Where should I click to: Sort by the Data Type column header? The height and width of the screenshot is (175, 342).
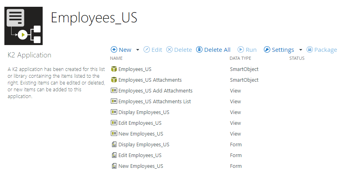click(240, 58)
